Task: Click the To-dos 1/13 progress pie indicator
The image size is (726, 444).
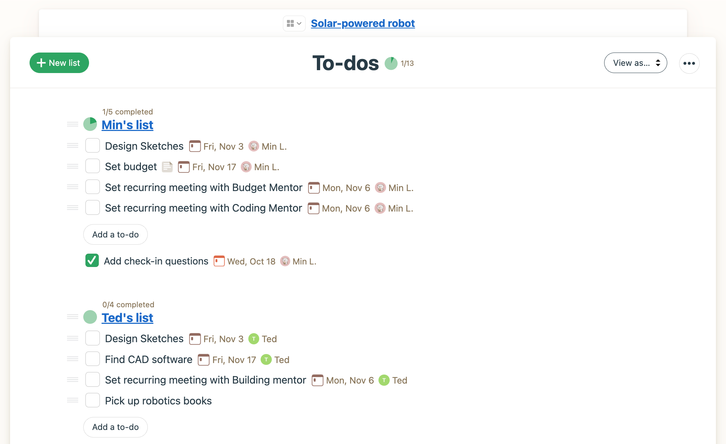Action: [391, 63]
